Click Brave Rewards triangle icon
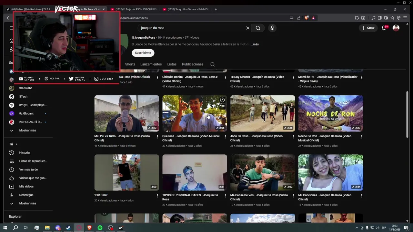Screen dimensions: 413x232 click(313, 18)
